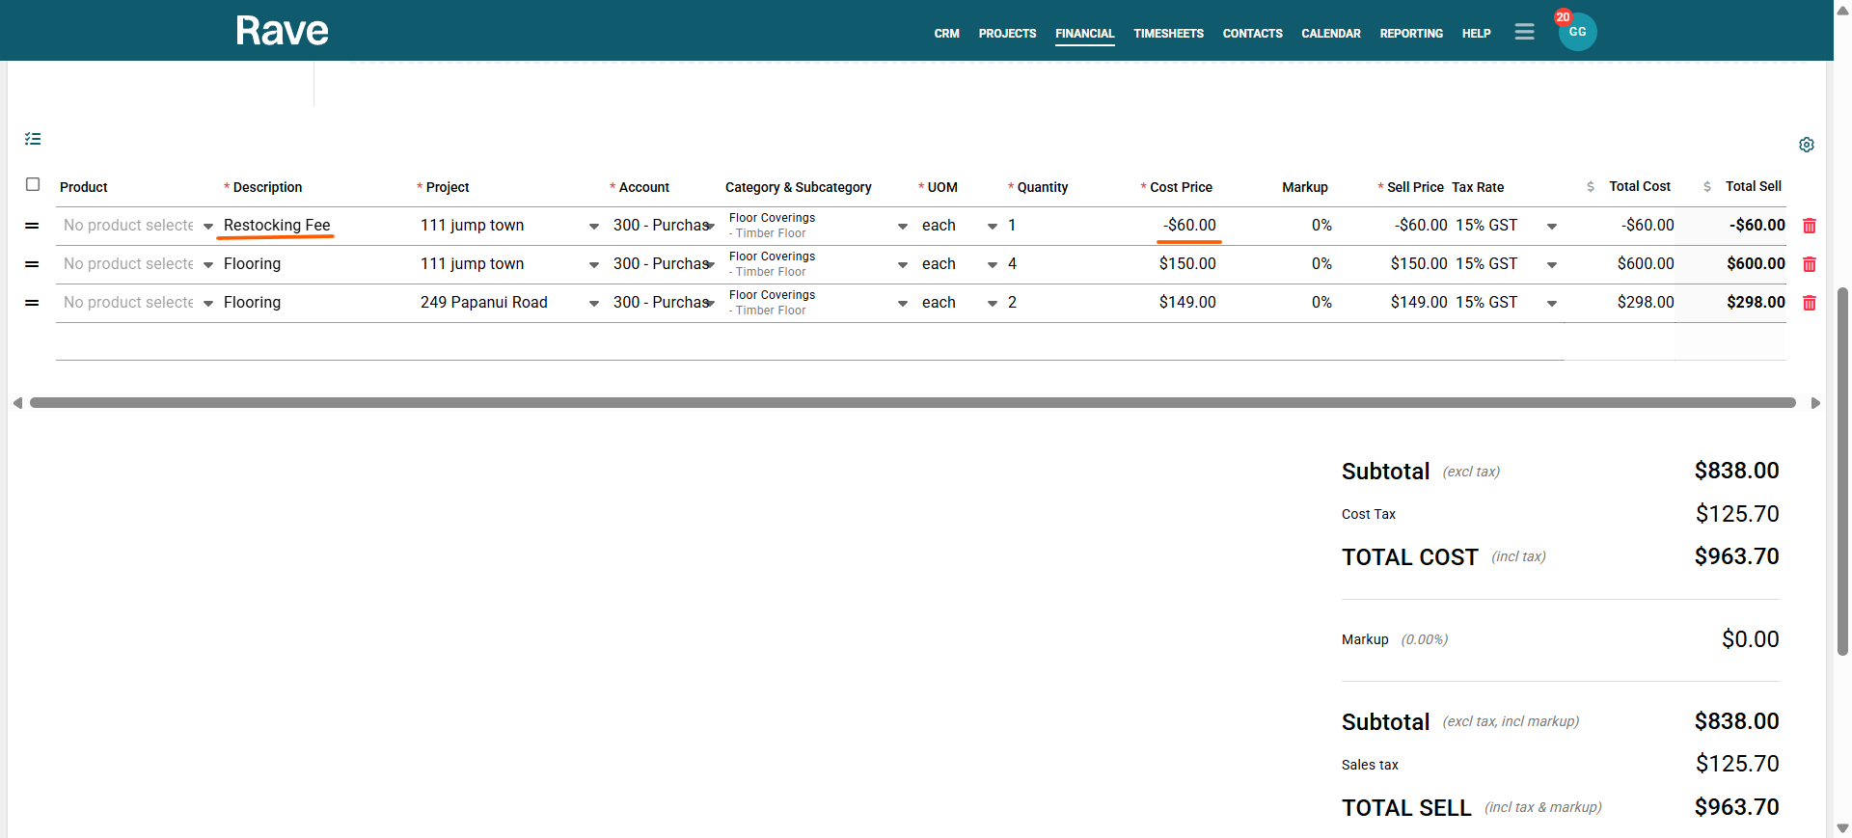Screen dimensions: 1852x838
Task: Edit the -$60.00 cost price field
Action: click(x=1188, y=226)
